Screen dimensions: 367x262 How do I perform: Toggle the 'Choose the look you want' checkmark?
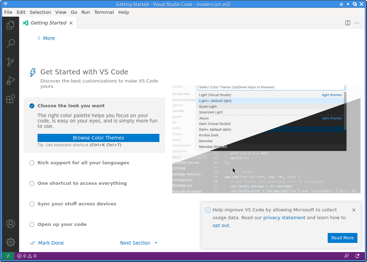32,106
